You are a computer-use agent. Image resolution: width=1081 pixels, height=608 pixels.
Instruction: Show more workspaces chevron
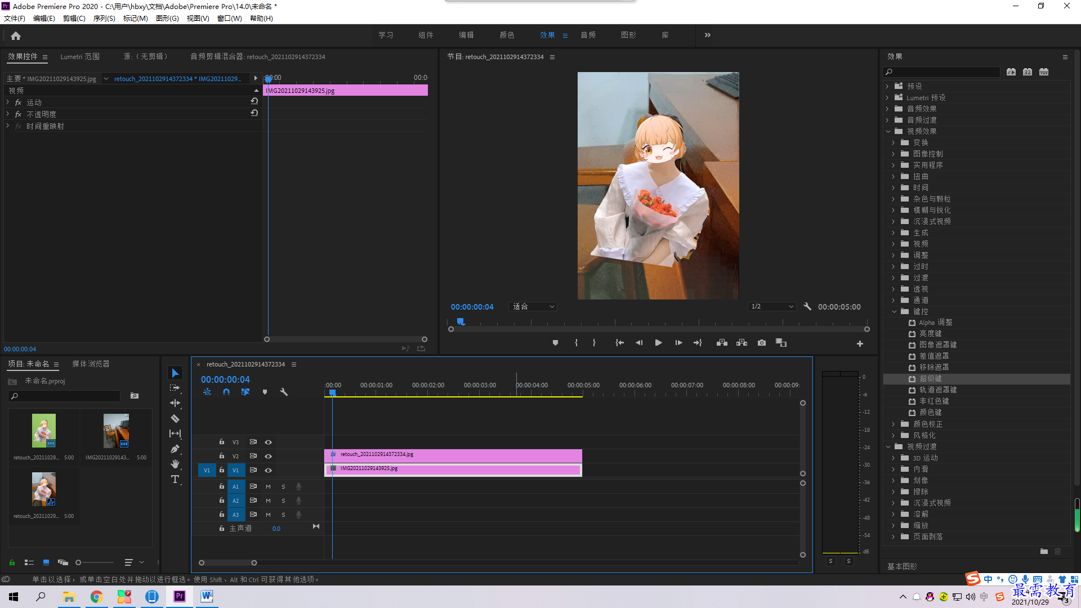coord(708,35)
